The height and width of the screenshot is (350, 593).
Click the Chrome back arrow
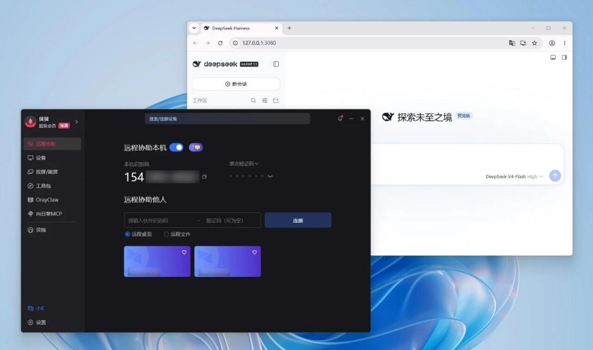coord(196,43)
